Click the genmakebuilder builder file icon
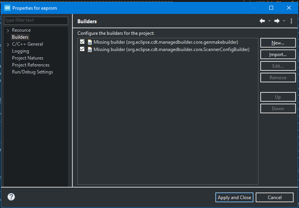Screen dimensions: 299x208 90,42
